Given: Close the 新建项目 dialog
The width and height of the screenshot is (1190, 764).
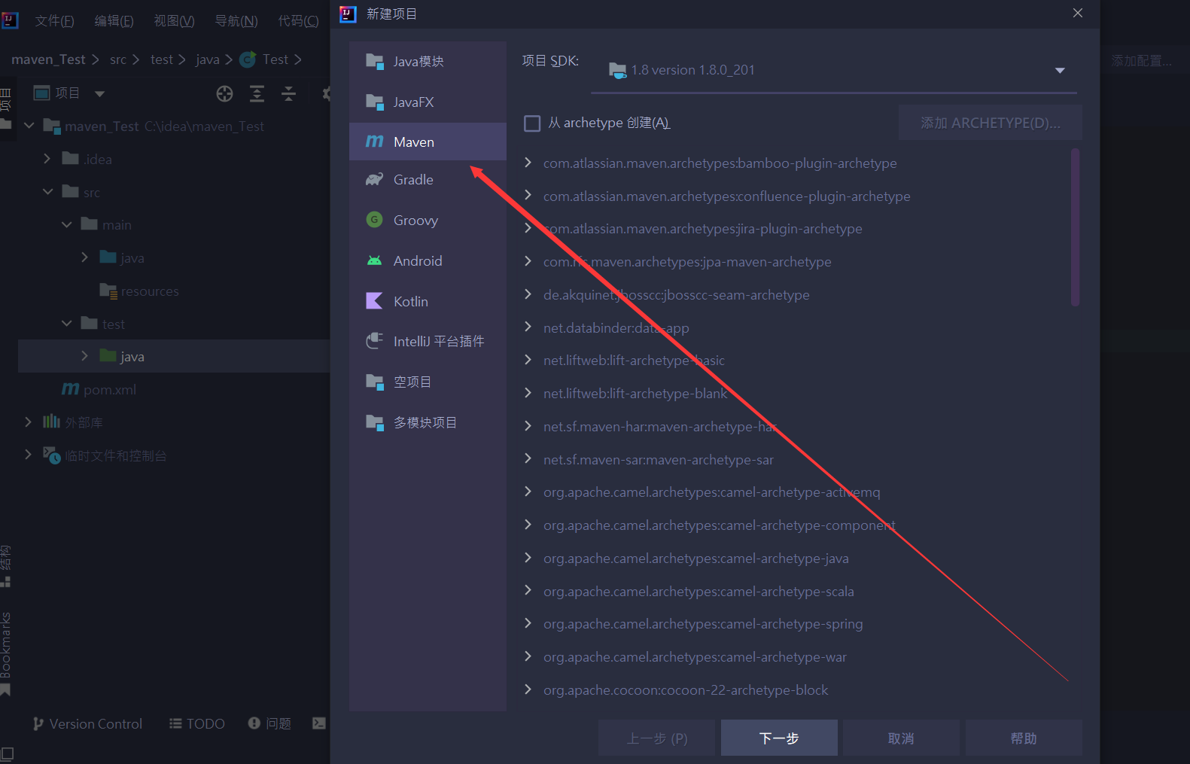Looking at the screenshot, I should pos(1078,13).
